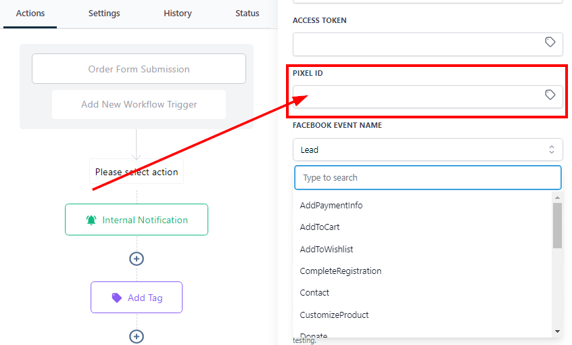Go to the Status tab
The image size is (572, 345).
(x=247, y=14)
